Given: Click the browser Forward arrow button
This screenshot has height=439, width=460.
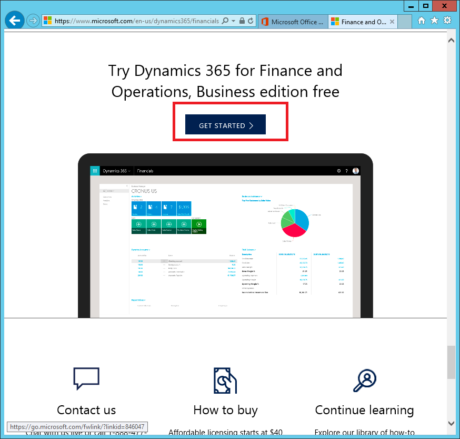Looking at the screenshot, I should tap(33, 21).
